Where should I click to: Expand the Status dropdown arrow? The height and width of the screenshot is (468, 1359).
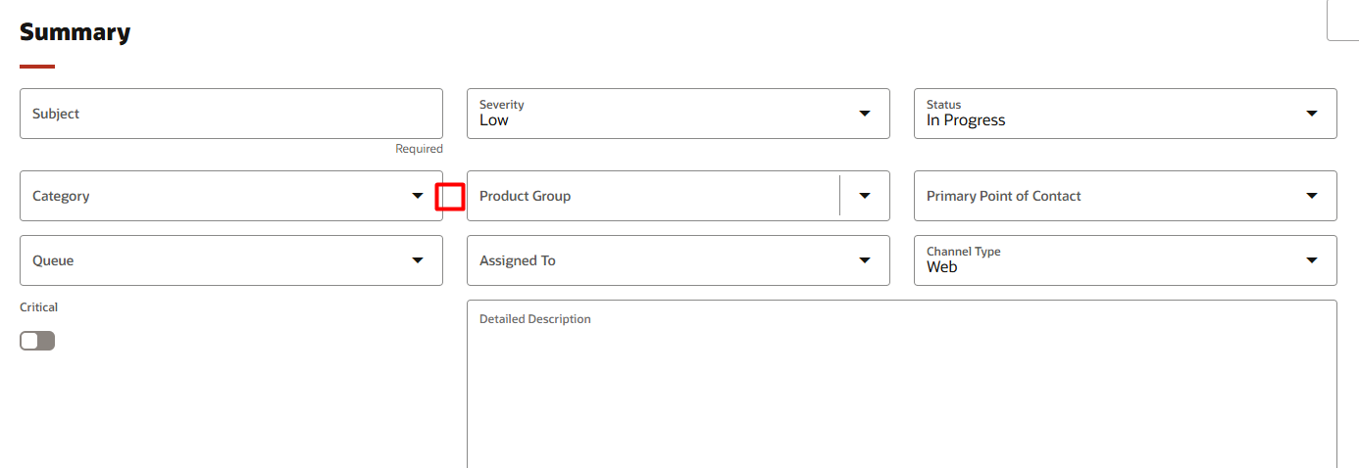pyautogui.click(x=1312, y=114)
